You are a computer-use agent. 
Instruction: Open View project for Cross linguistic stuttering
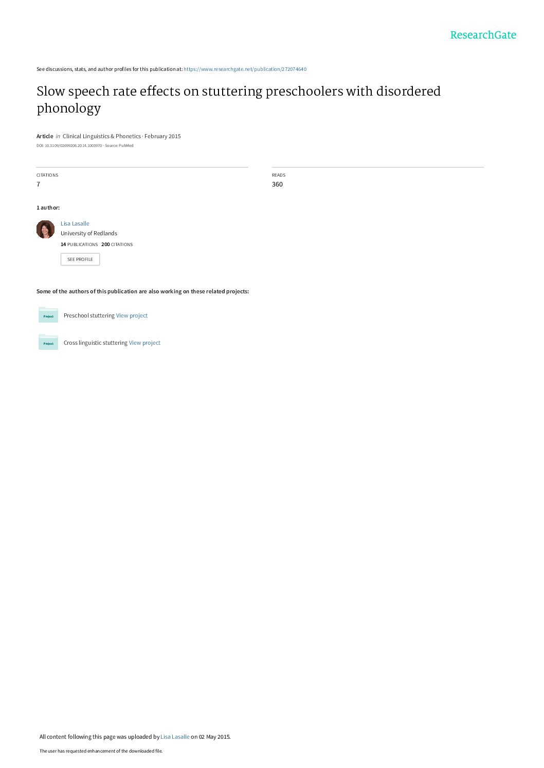144,343
